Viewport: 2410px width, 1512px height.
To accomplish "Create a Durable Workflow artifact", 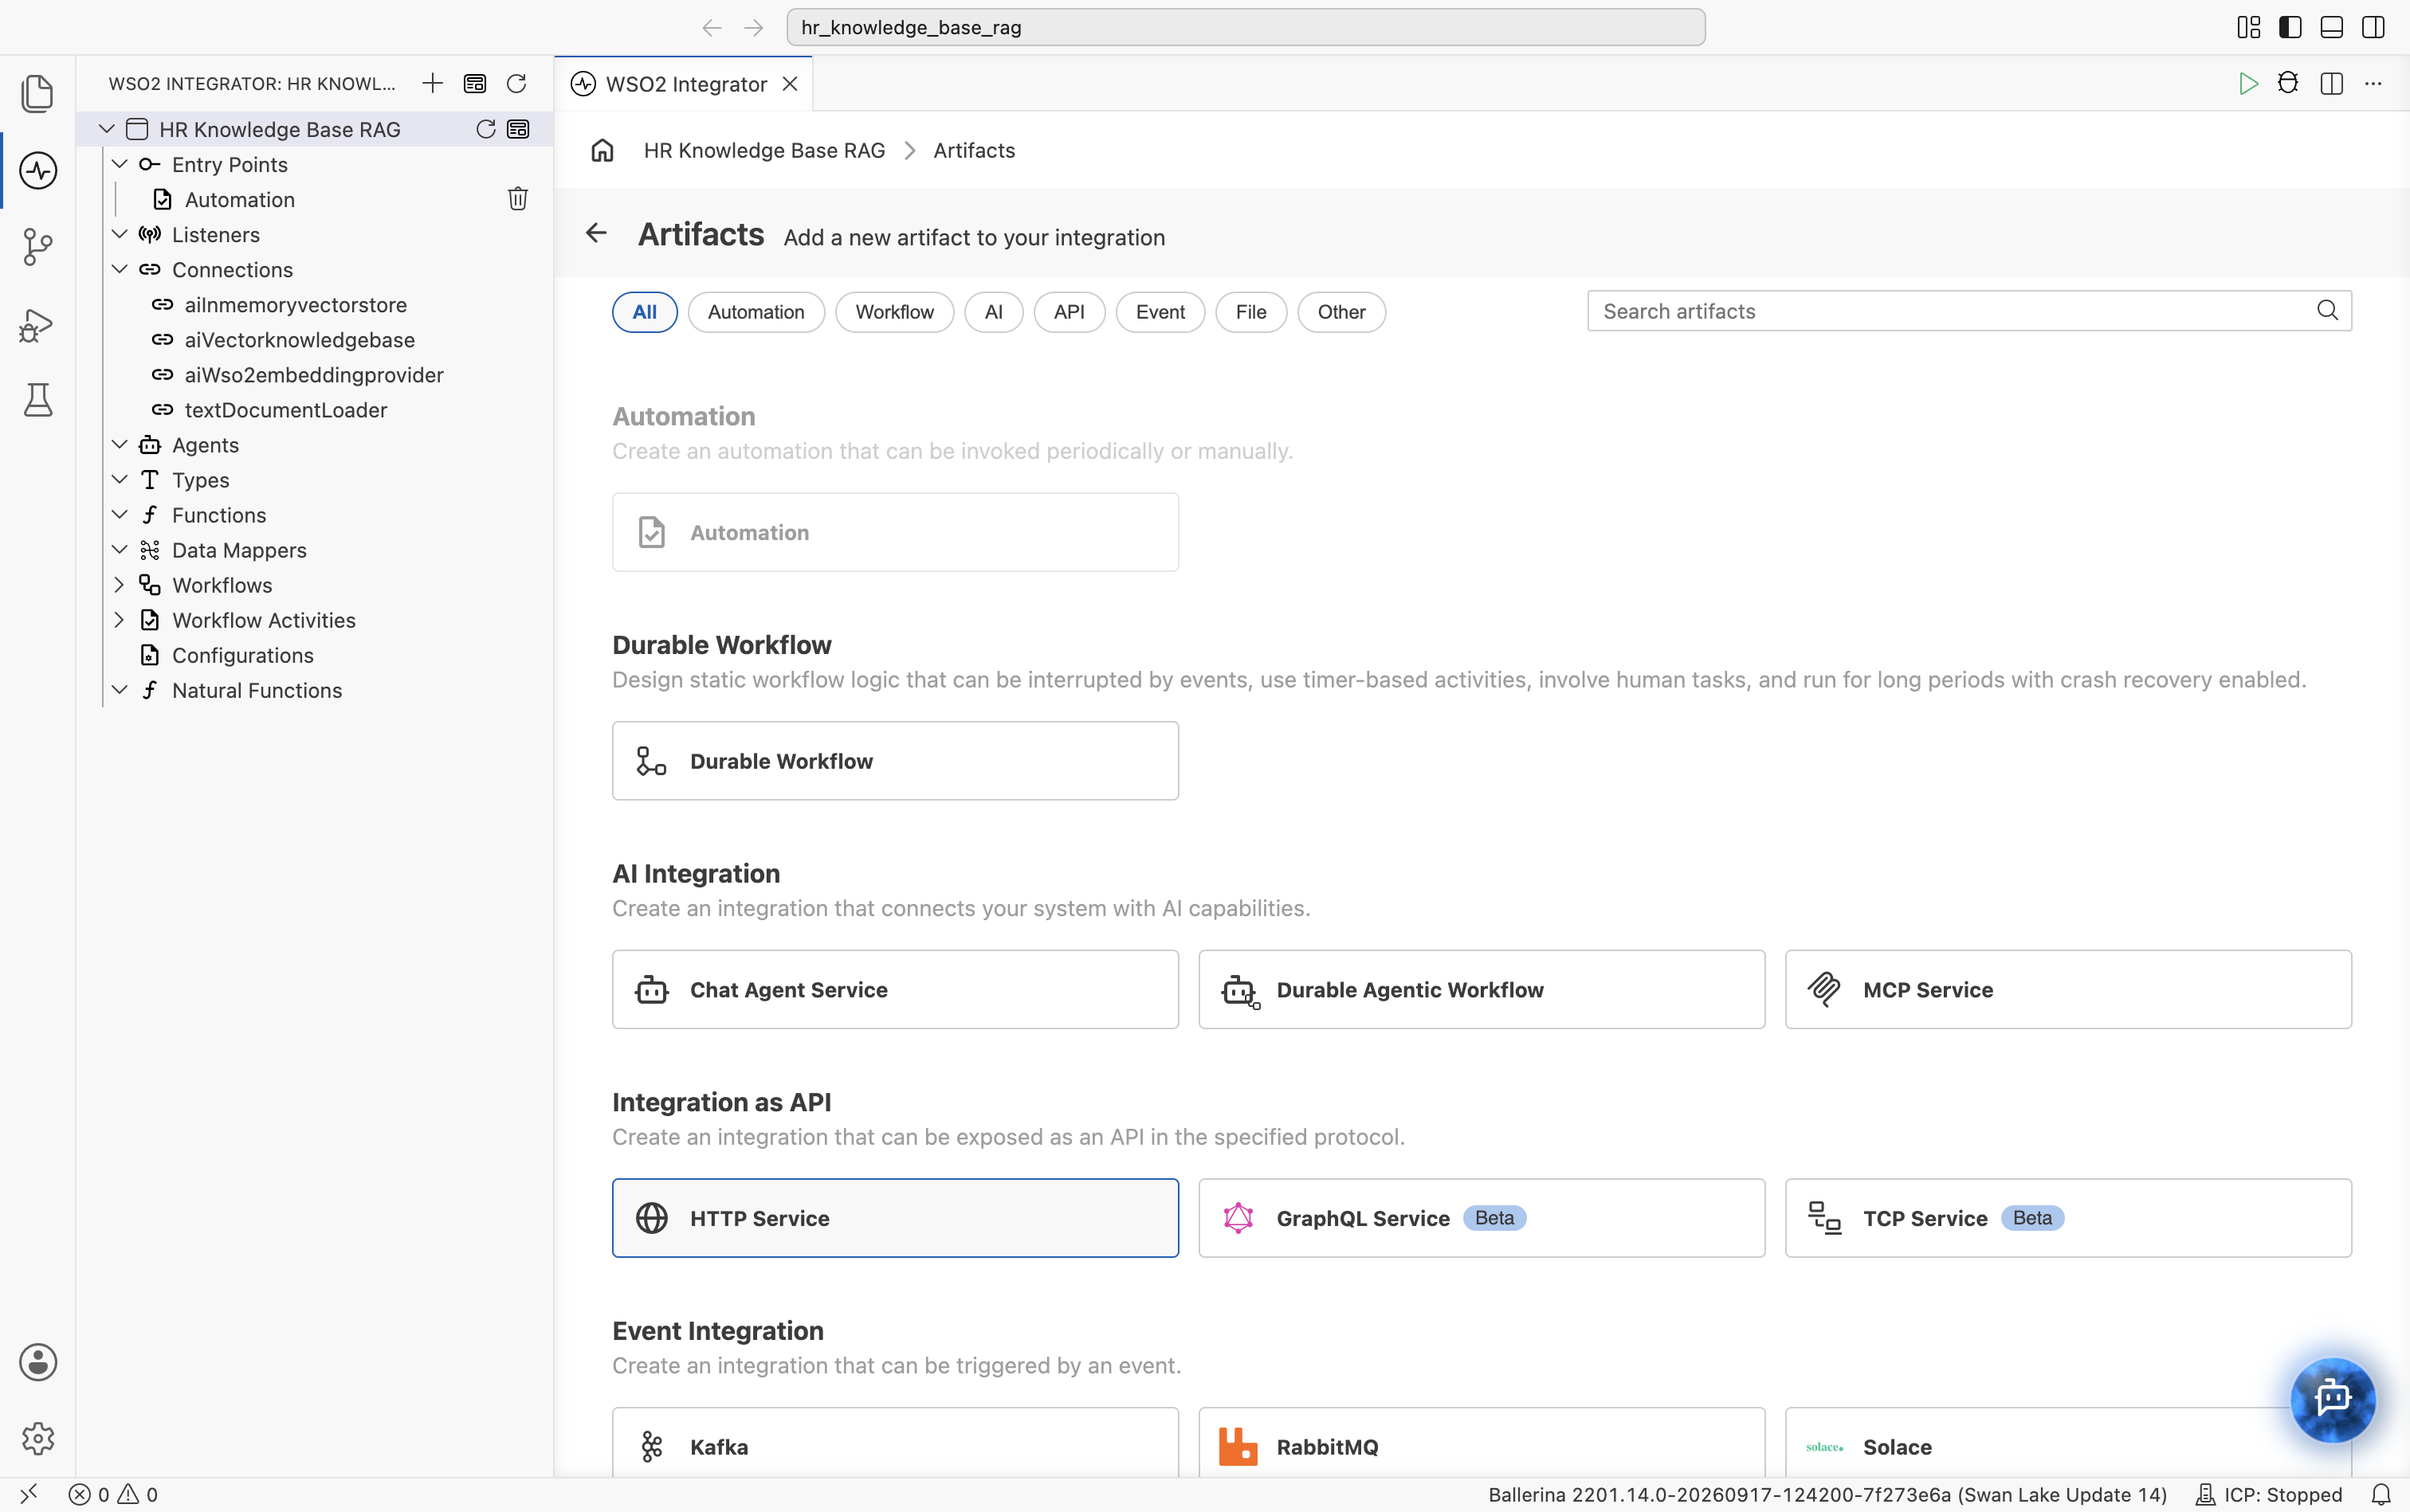I will [894, 761].
